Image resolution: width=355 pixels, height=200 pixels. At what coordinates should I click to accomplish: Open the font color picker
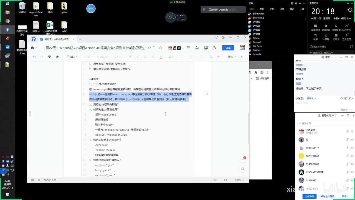161,57
